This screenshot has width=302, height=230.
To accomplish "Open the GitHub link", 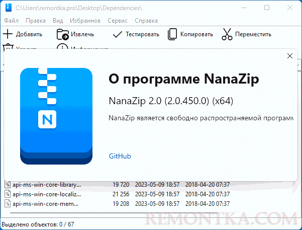I will (x=120, y=156).
